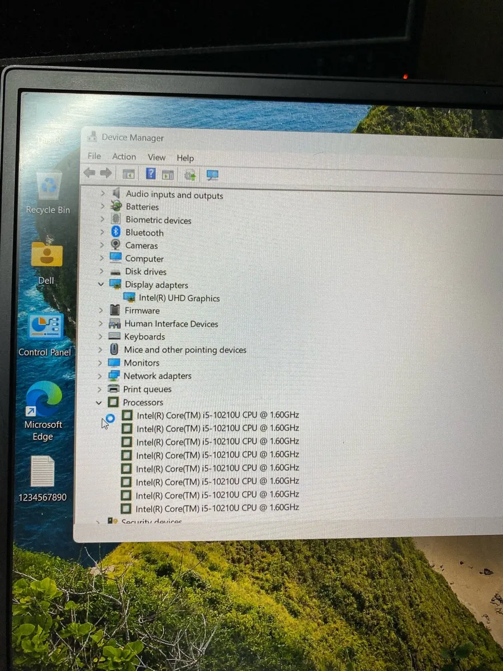Expand the Human Interface Devices node
The image size is (503, 671).
101,323
